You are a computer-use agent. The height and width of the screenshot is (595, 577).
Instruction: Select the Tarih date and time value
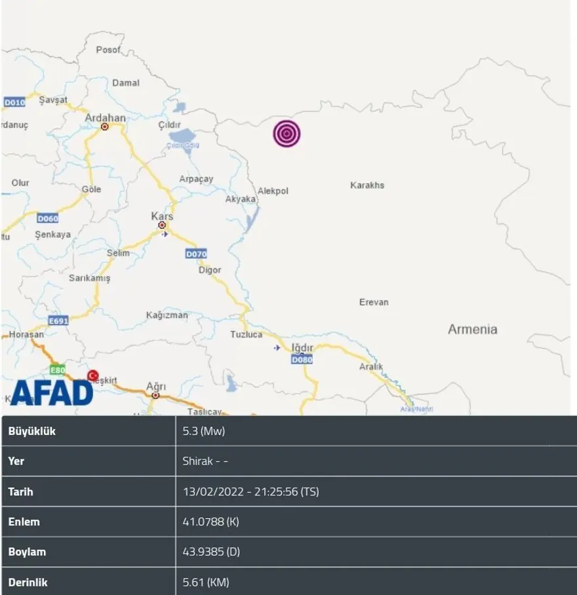[250, 491]
